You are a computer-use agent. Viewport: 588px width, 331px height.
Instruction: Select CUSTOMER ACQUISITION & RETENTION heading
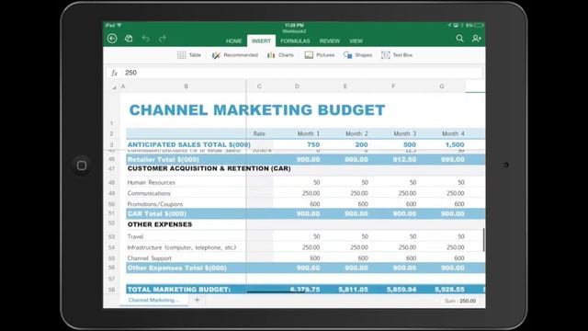pyautogui.click(x=209, y=169)
